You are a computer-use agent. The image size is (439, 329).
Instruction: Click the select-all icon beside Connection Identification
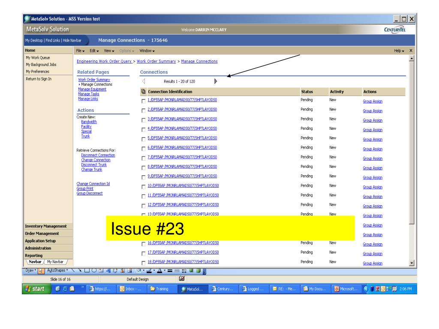(143, 92)
